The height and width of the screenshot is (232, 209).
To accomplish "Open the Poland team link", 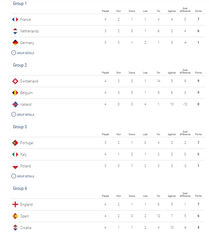I will (x=26, y=166).
